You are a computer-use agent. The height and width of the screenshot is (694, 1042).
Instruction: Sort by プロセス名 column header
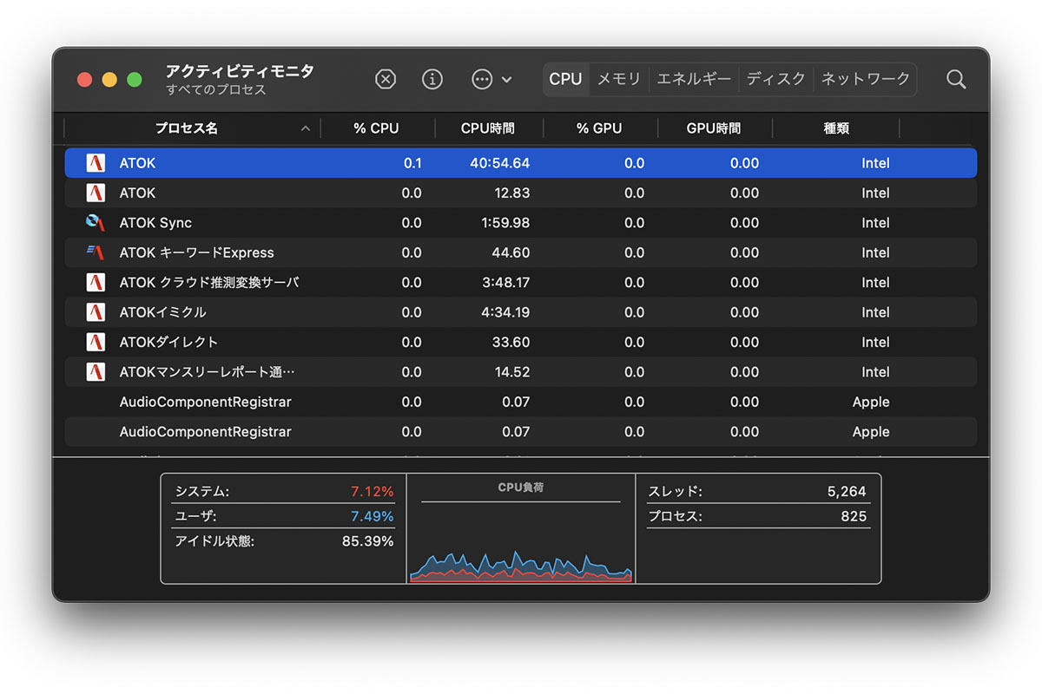pos(187,128)
